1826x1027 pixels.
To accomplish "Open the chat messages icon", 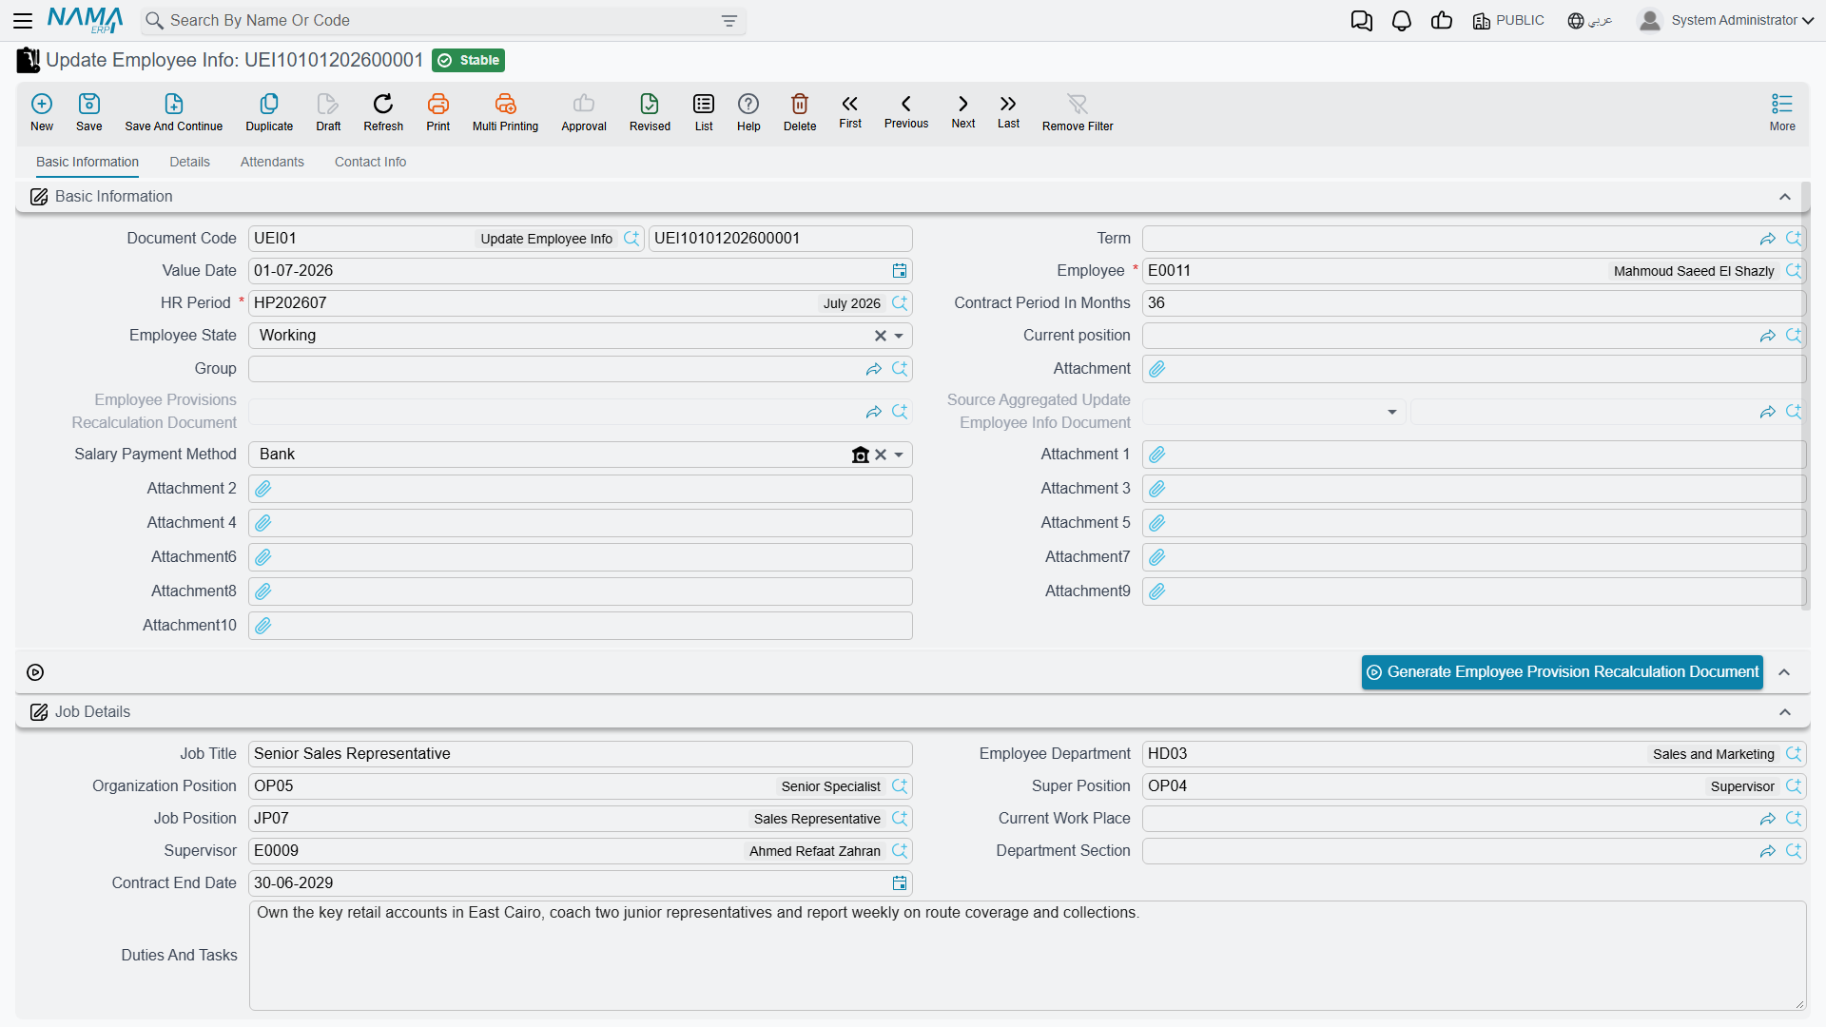I will (x=1362, y=21).
